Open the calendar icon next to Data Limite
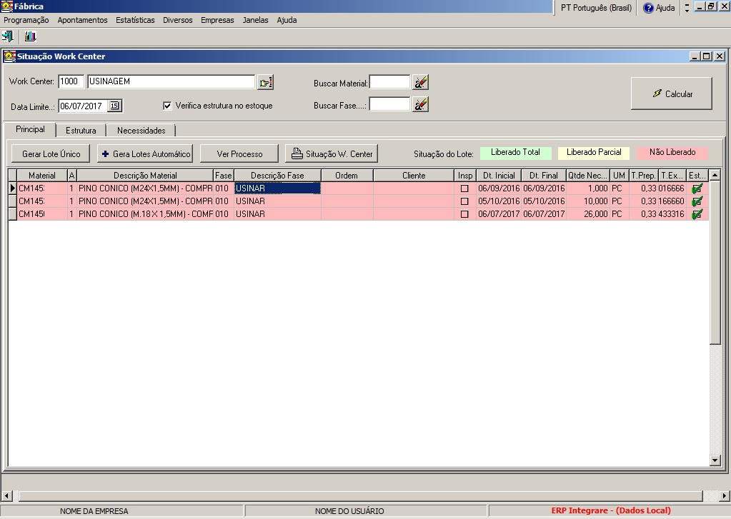 (x=113, y=104)
